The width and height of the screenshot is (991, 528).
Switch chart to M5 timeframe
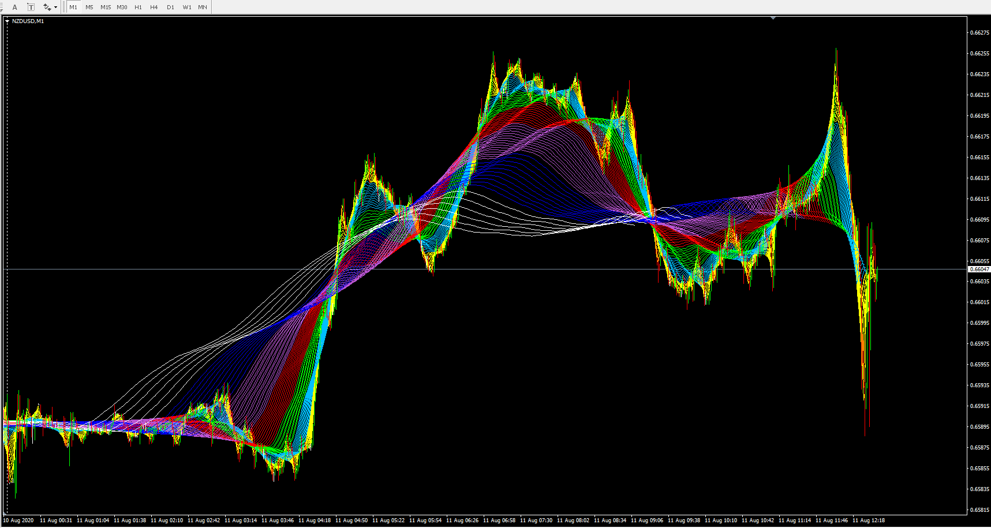click(89, 8)
